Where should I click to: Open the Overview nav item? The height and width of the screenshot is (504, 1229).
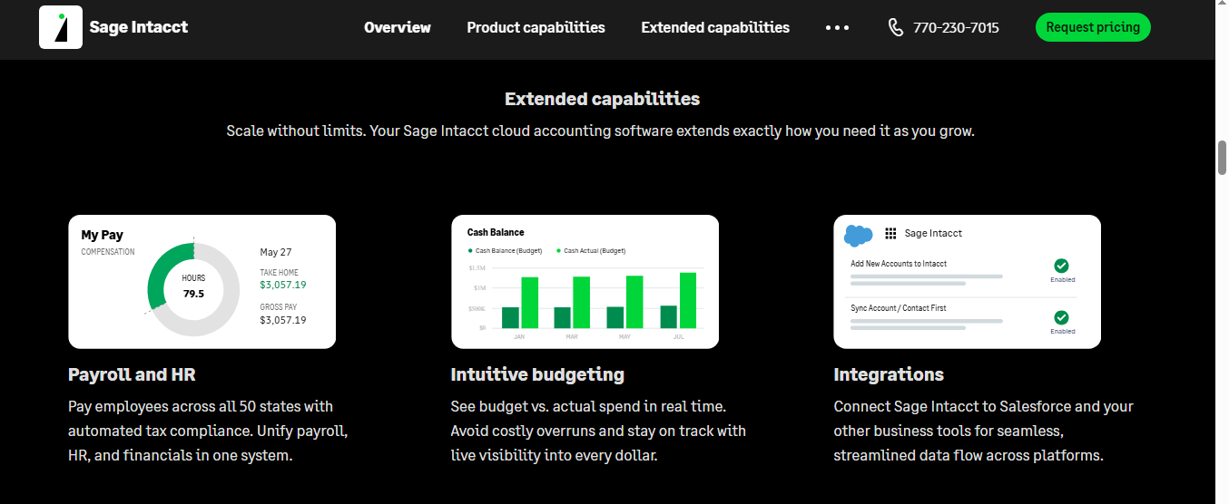coord(398,27)
